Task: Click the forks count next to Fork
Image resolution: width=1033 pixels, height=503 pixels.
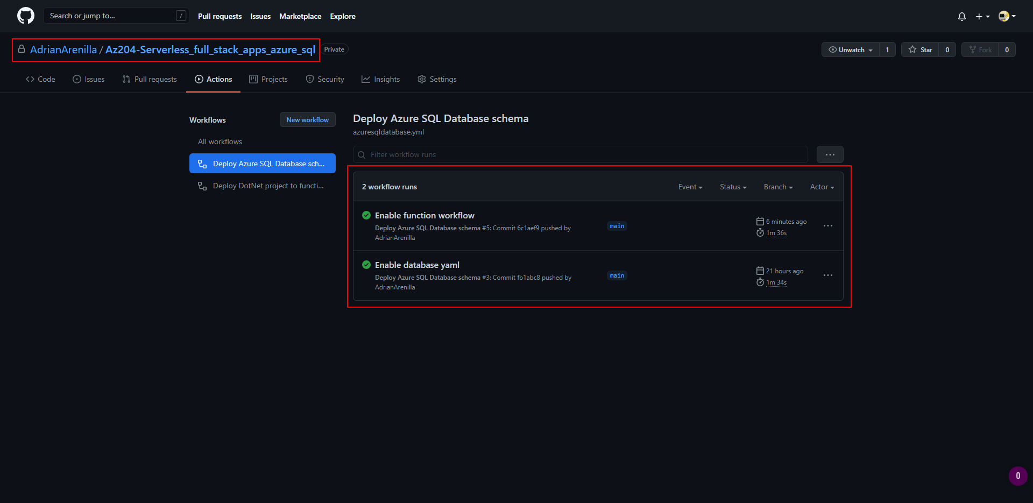Action: [x=1007, y=49]
